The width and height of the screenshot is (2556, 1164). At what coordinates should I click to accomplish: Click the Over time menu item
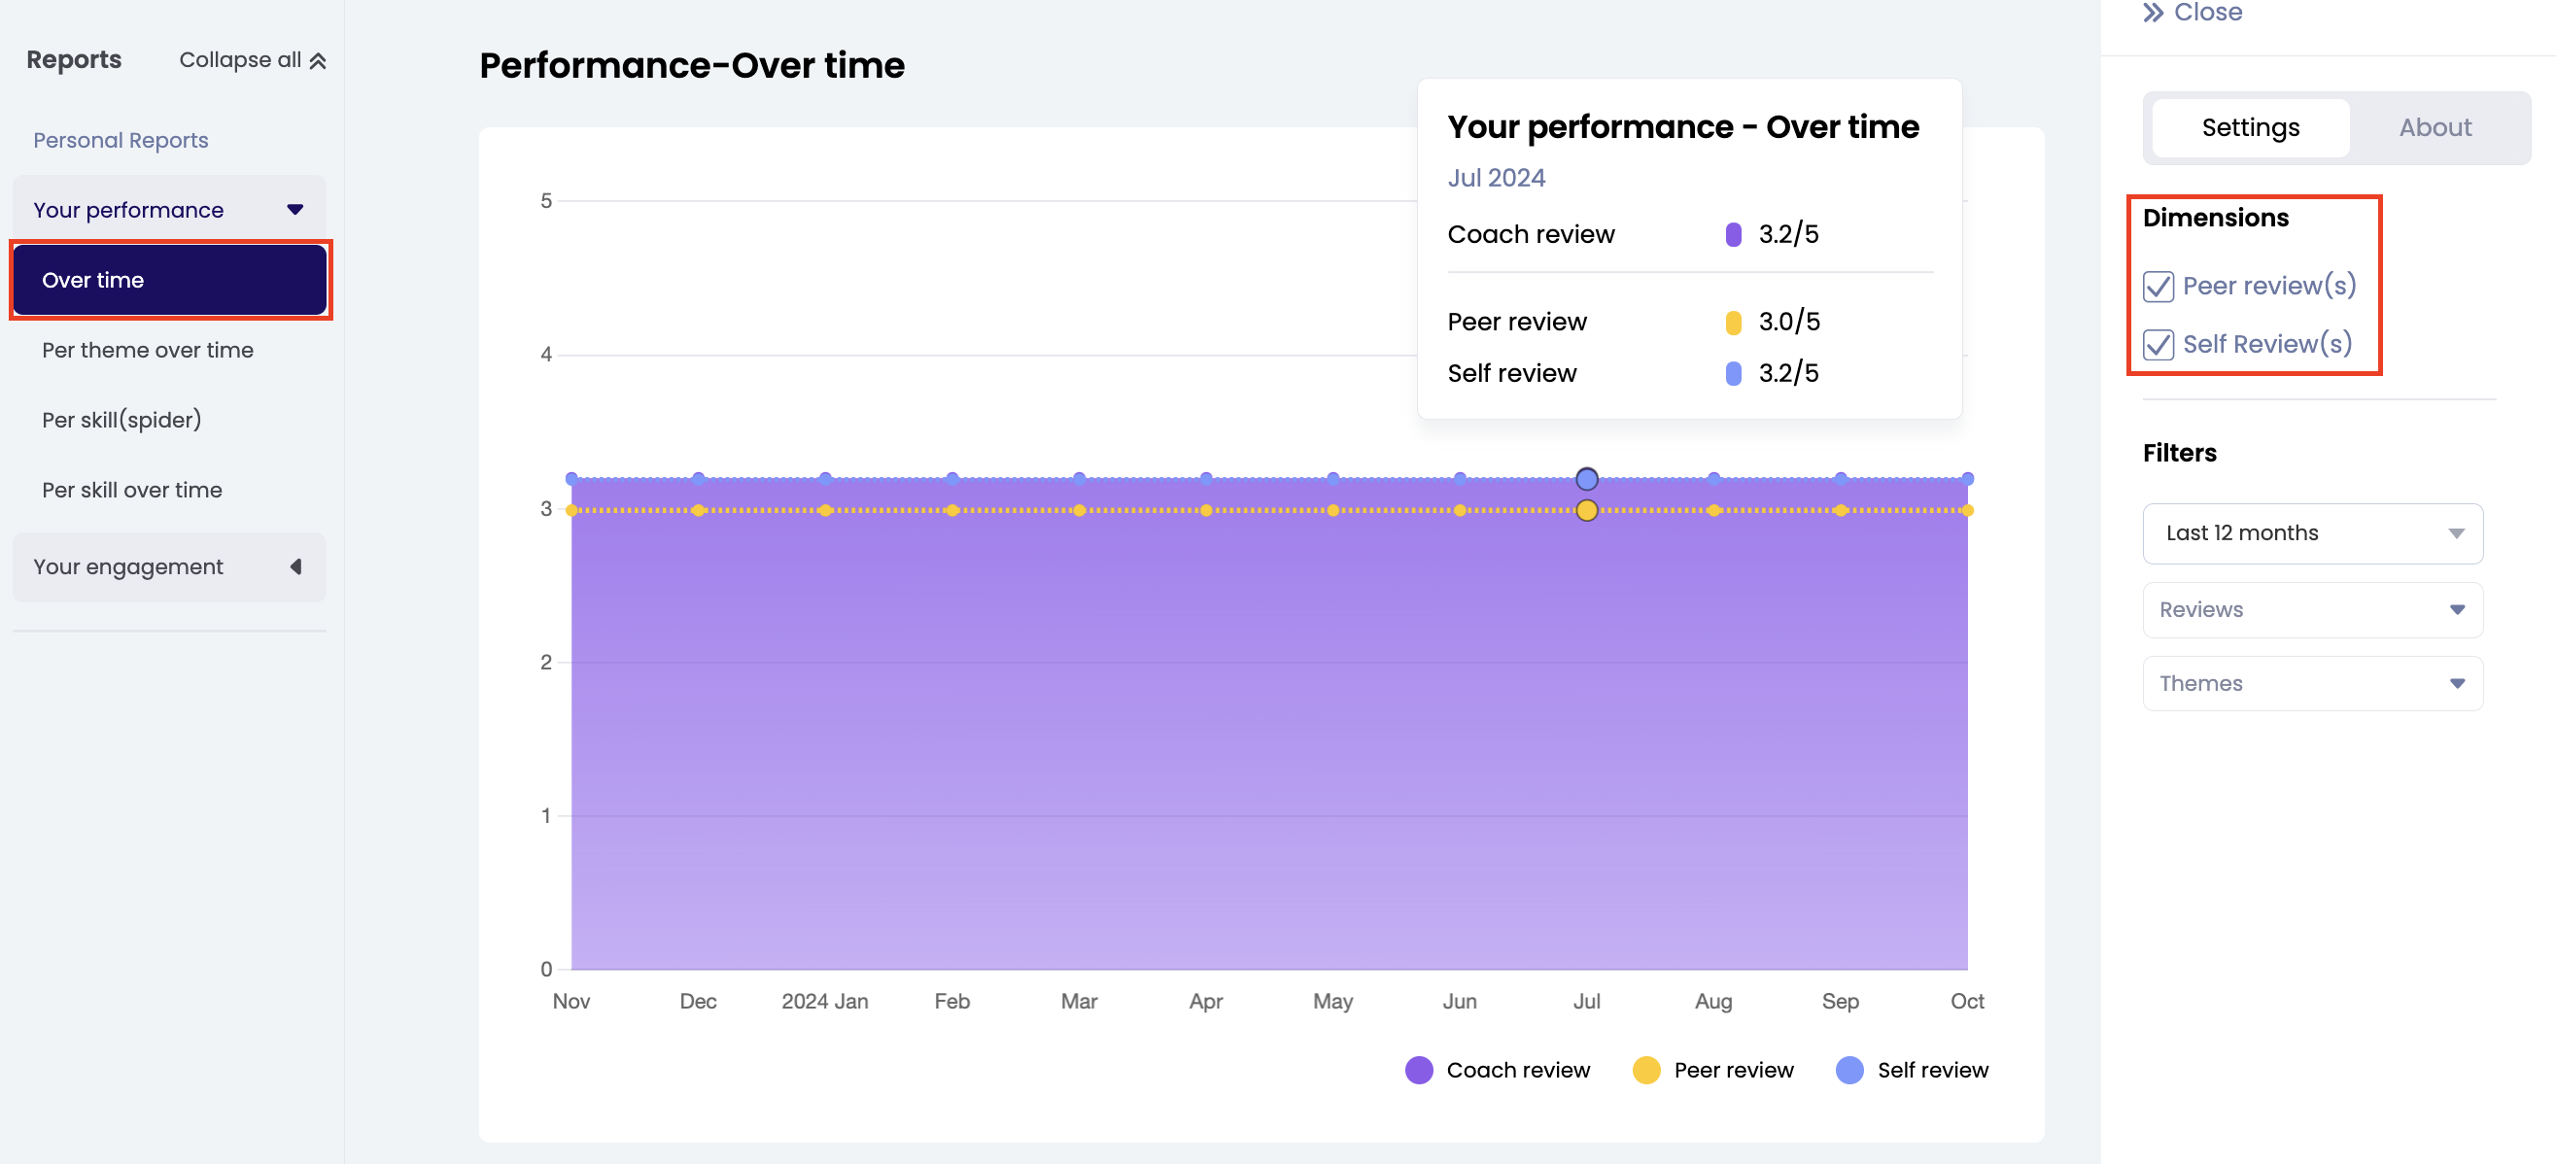click(x=169, y=280)
